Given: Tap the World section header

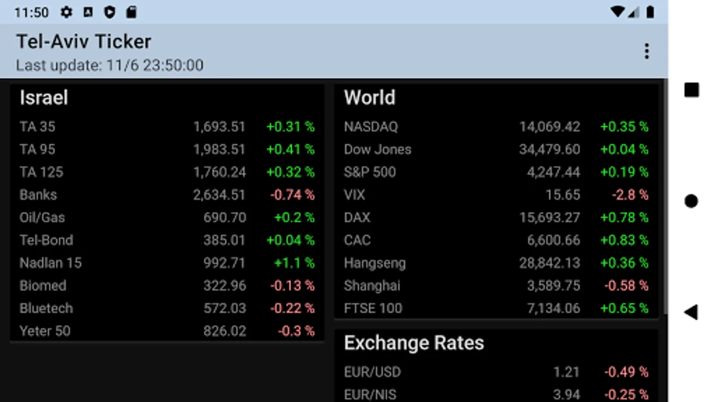Looking at the screenshot, I should point(370,98).
